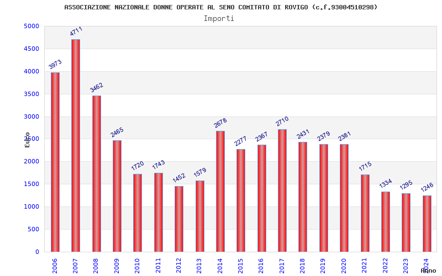Click the value label 2431
The height and width of the screenshot is (276, 442).
click(303, 134)
